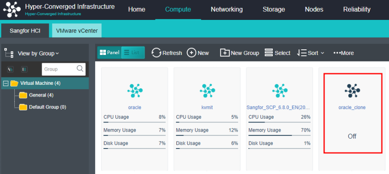Click oracle CPU Usage bar
The image size is (389, 174).
(x=134, y=122)
